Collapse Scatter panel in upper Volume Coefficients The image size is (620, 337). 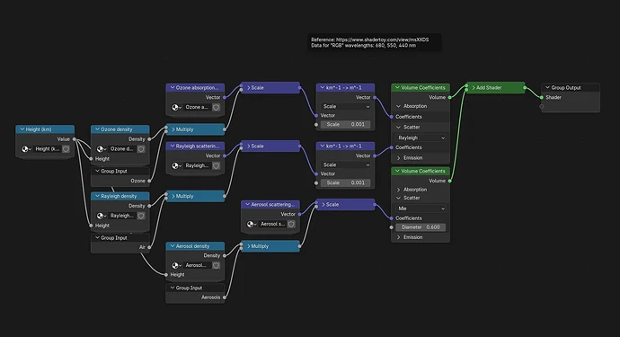(x=399, y=127)
